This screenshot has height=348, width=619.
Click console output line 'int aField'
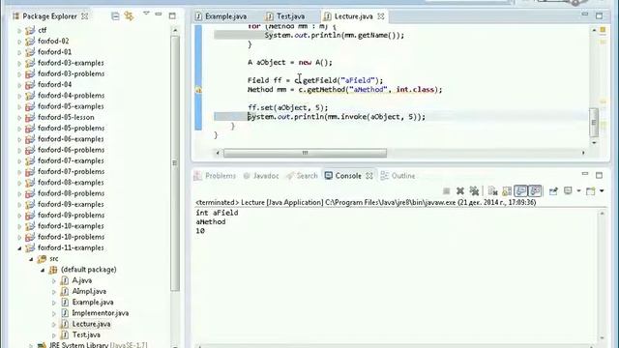217,213
